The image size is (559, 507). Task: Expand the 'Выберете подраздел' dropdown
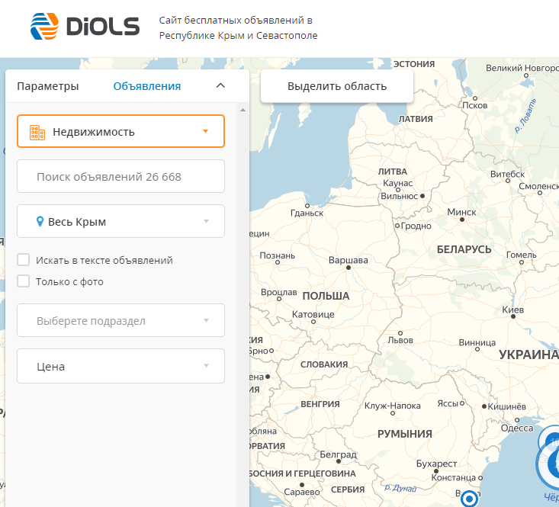coord(120,320)
